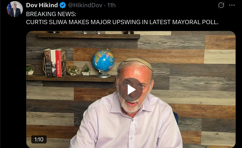This screenshot has width=242, height=148.
Task: Open the @HikindDov handle link
Action: click(85, 5)
